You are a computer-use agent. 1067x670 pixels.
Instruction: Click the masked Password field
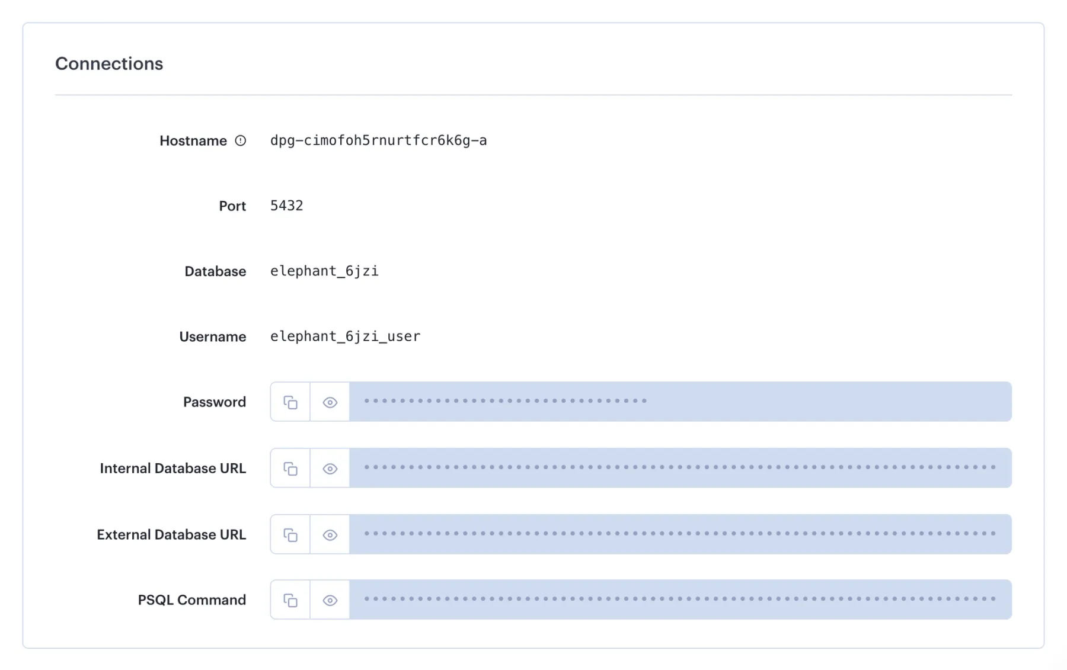[x=652, y=402]
